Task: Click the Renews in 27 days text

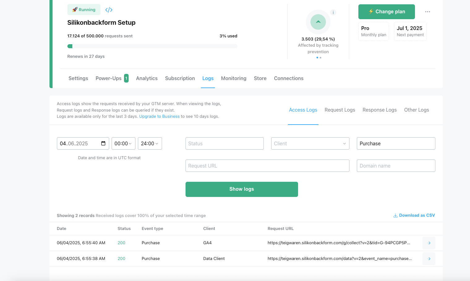Action: (x=86, y=57)
